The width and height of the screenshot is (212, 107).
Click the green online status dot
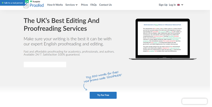pos(2,3)
